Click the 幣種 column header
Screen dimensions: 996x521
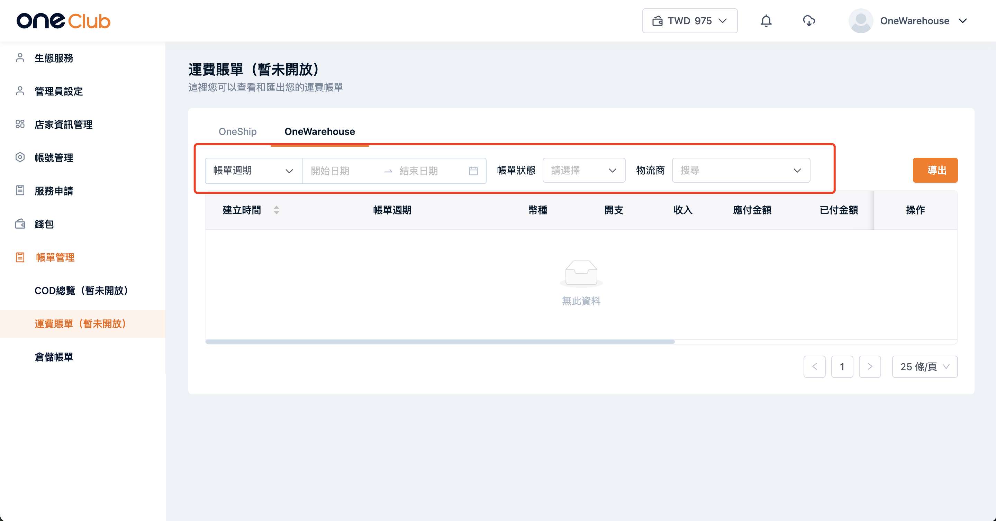[x=538, y=210]
